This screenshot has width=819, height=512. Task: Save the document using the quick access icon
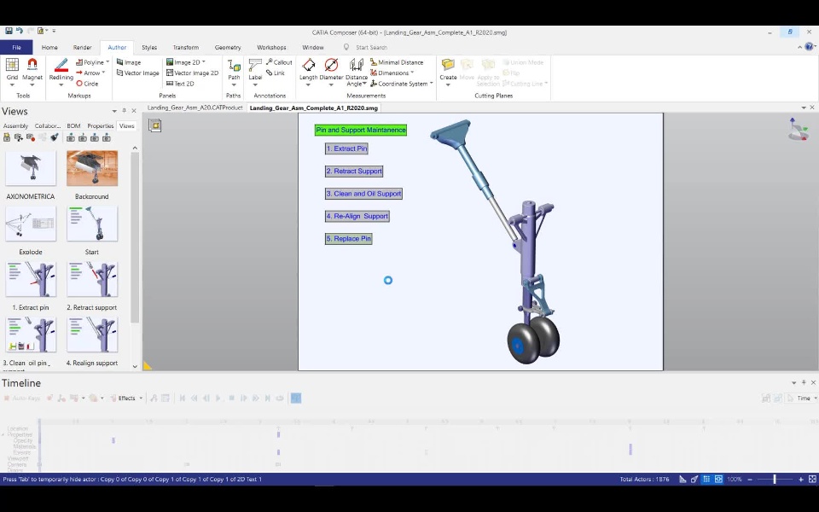tap(9, 32)
